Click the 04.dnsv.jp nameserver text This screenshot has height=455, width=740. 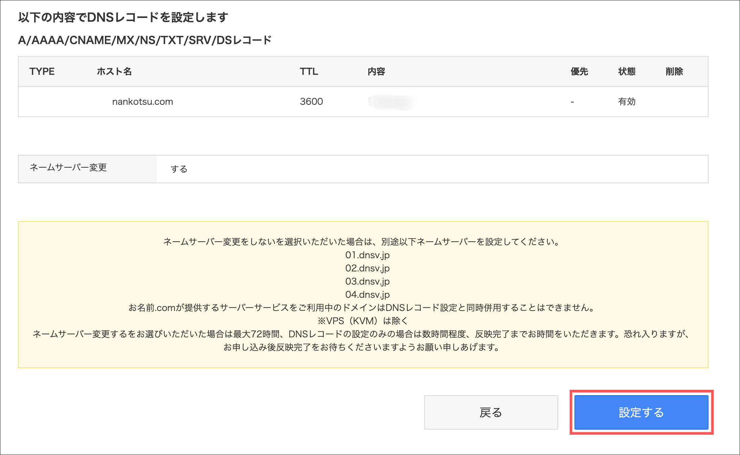(x=367, y=294)
